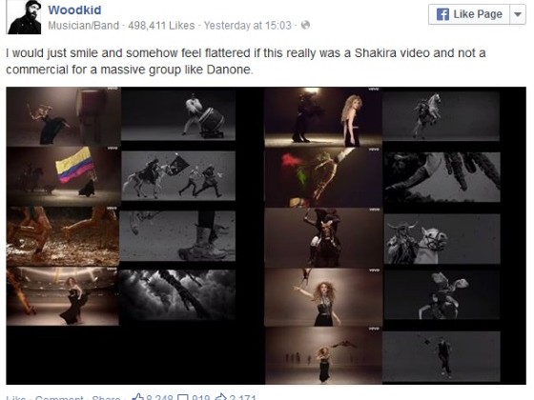This screenshot has width=534, height=400.
Task: Open the red and green smoke frame
Action: click(323, 177)
